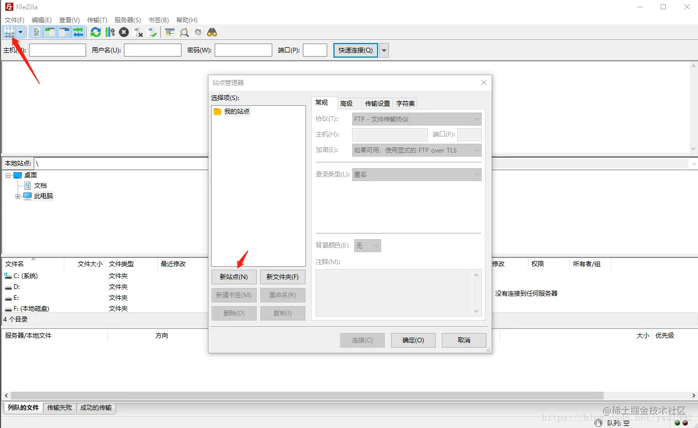Click the cancel current operation icon

pyautogui.click(x=123, y=32)
